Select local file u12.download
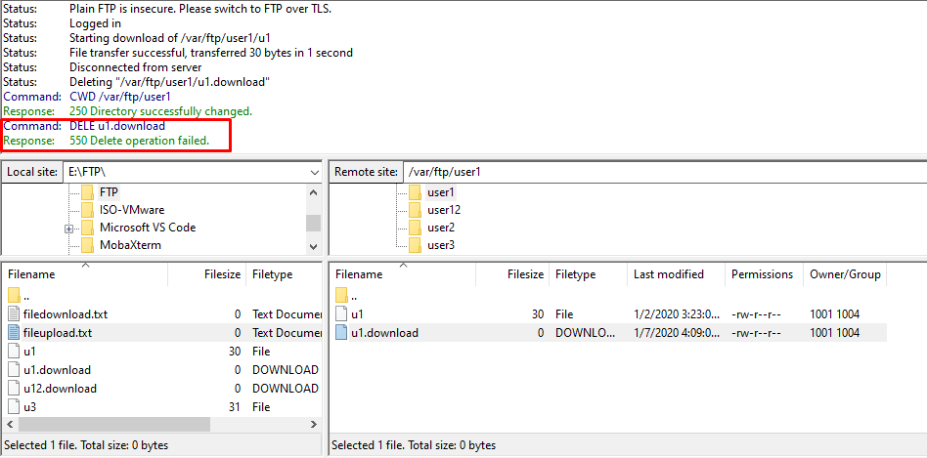 162,389
